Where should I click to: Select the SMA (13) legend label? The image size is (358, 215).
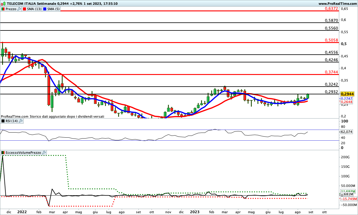34,9
